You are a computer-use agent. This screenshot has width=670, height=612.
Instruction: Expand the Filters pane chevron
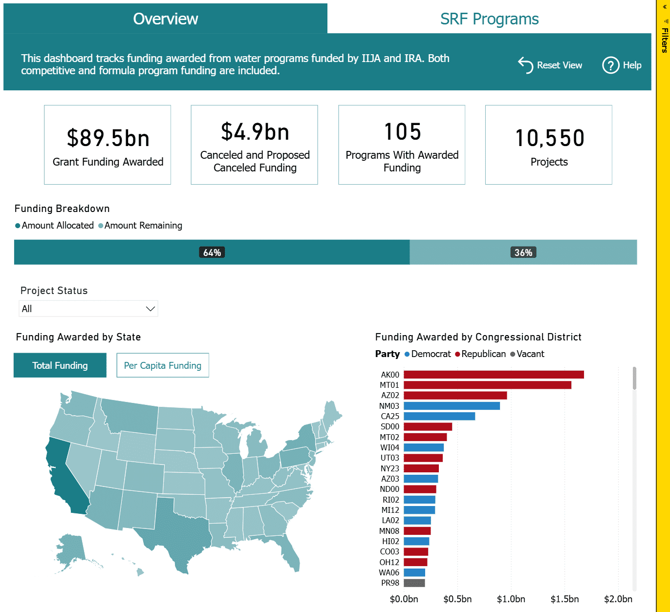point(665,7)
